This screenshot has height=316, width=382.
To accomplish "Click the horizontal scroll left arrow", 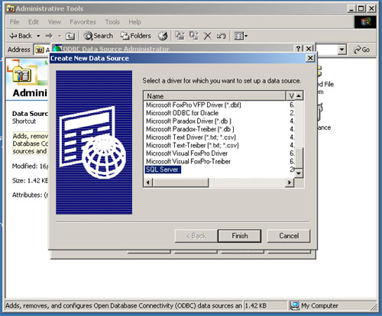I will pyautogui.click(x=148, y=182).
